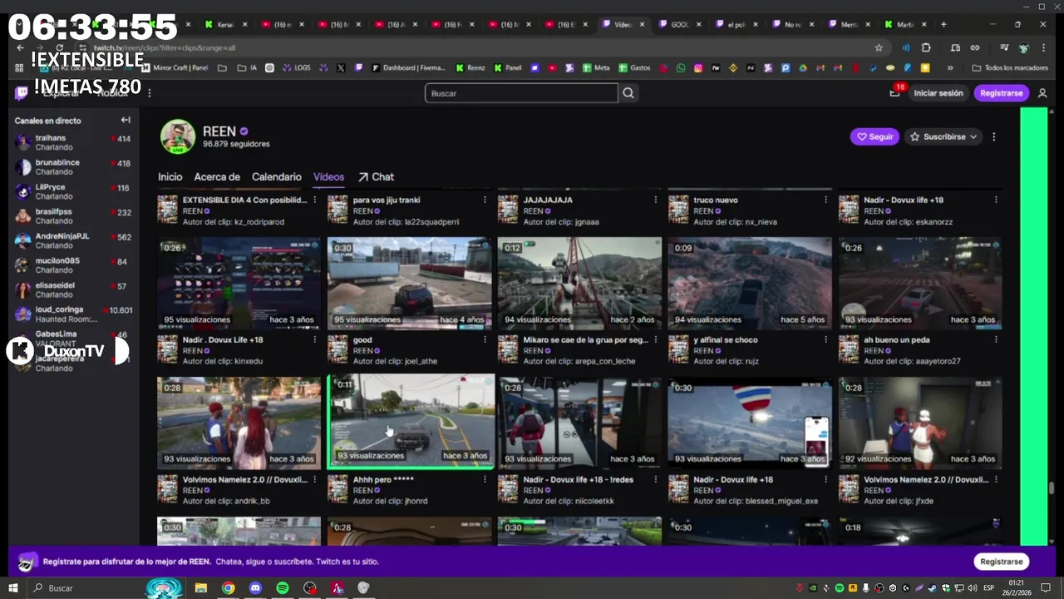This screenshot has width=1064, height=599.
Task: Open options for "ah bueno un peda" clip
Action: coord(996,339)
